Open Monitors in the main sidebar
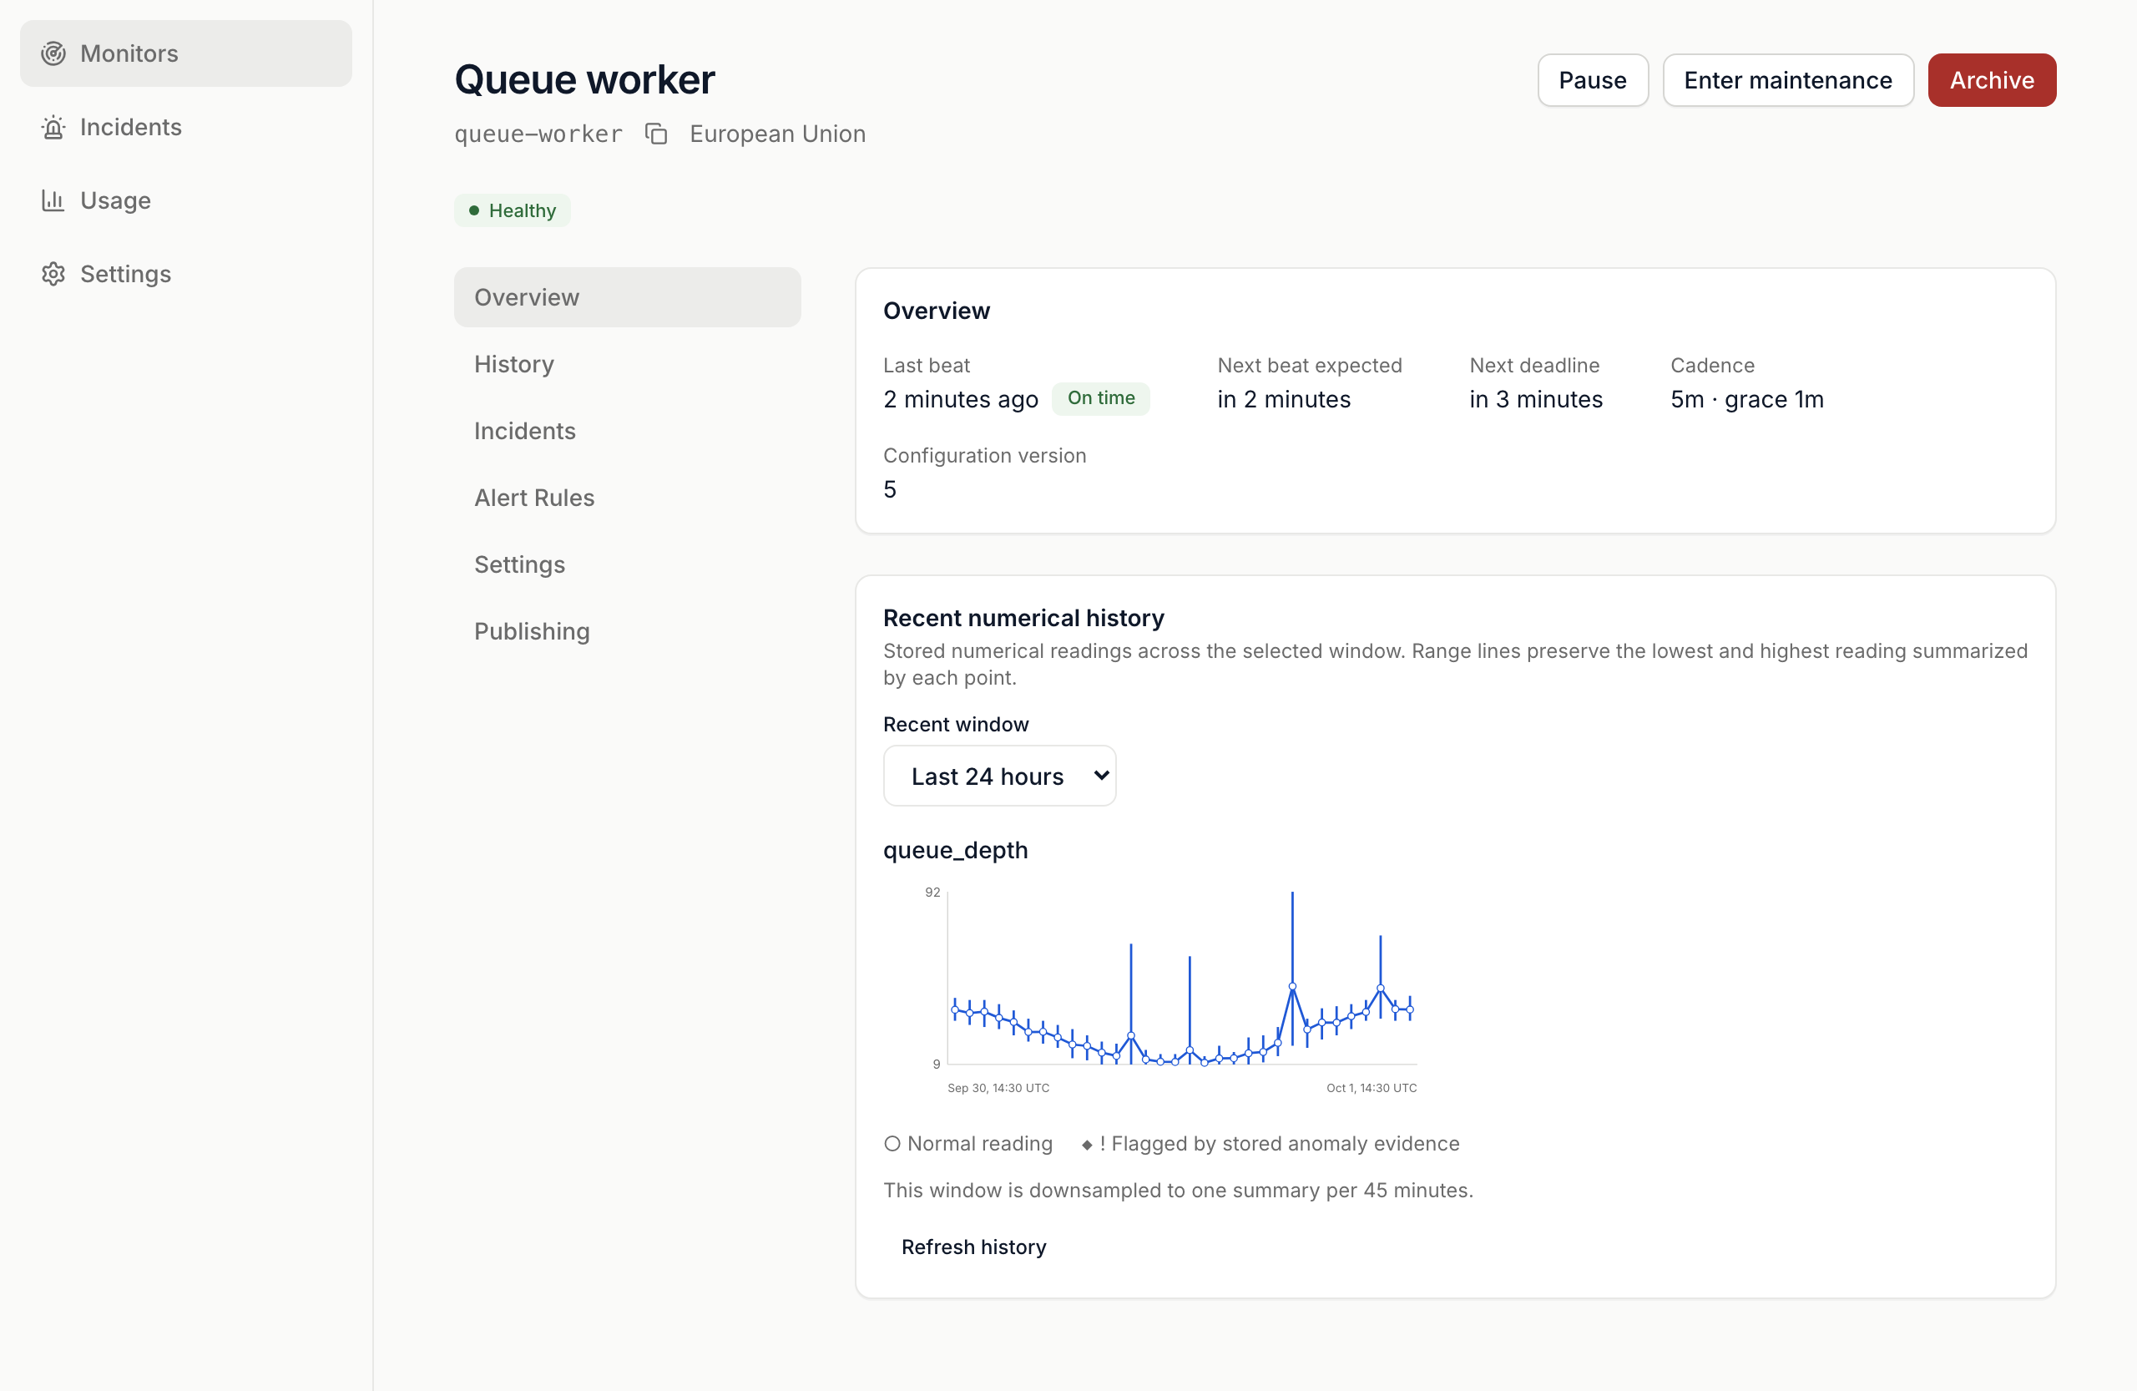This screenshot has width=2137, height=1391. click(x=186, y=54)
